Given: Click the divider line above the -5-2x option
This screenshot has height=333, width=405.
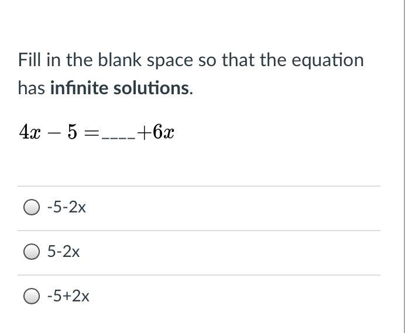Looking at the screenshot, I should click(199, 186).
